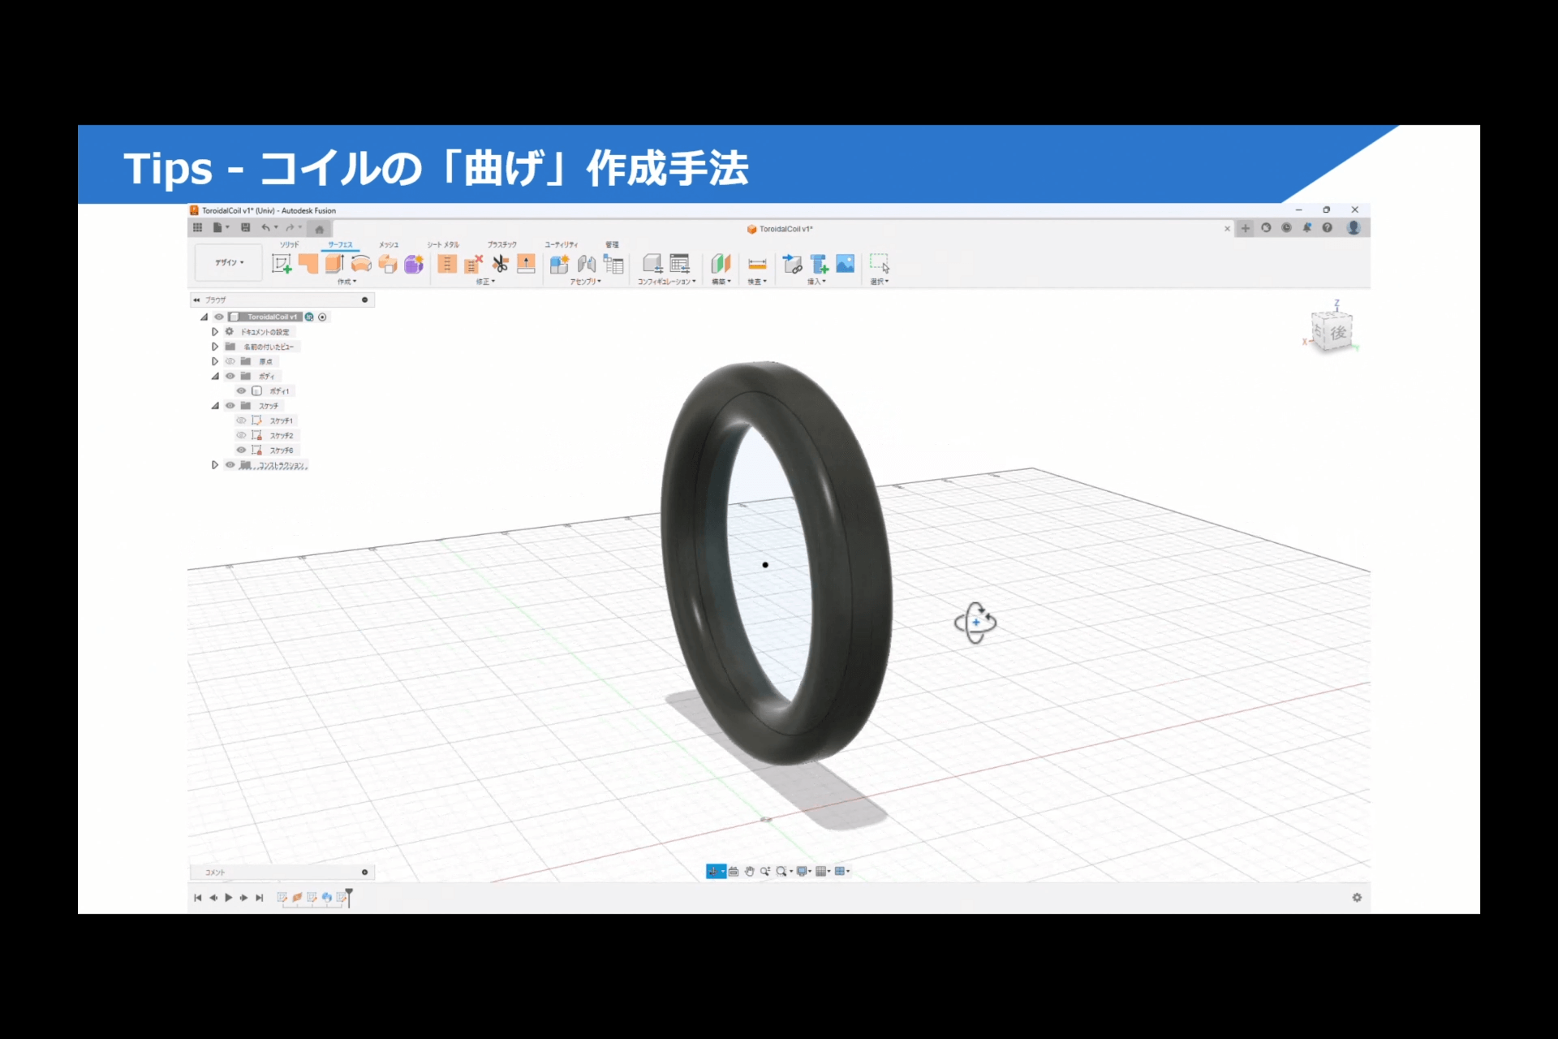Viewport: 1558px width, 1039px height.
Task: Switch to the ユーティリティ tab
Action: point(561,244)
